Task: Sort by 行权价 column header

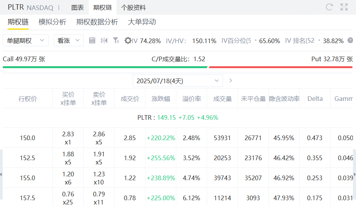Action: click(28, 99)
